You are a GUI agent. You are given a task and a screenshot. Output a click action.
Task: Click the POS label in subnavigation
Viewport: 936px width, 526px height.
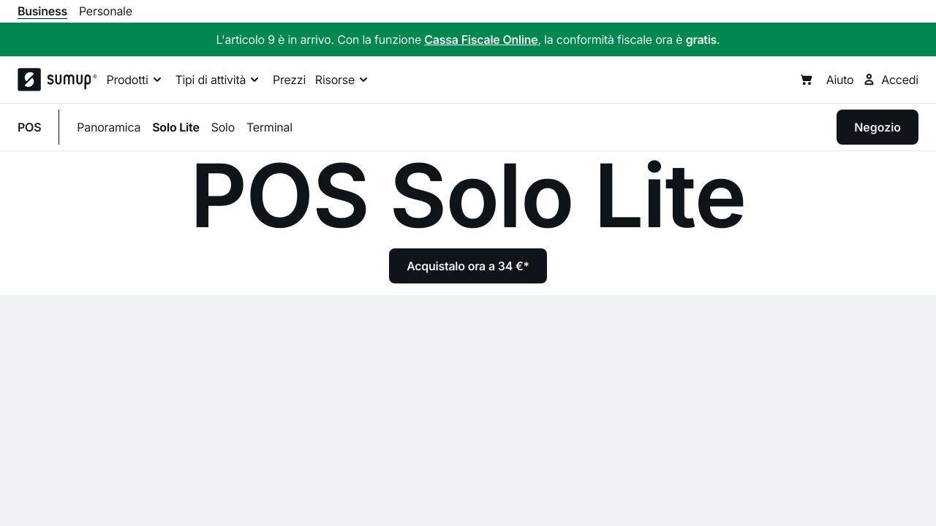tap(29, 127)
